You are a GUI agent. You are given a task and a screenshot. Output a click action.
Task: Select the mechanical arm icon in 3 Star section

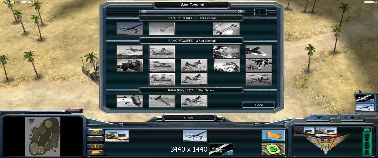[x=226, y=65]
